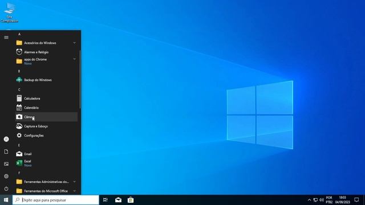Open Alarmes e Relógio
The width and height of the screenshot is (365, 205).
pyautogui.click(x=46, y=52)
